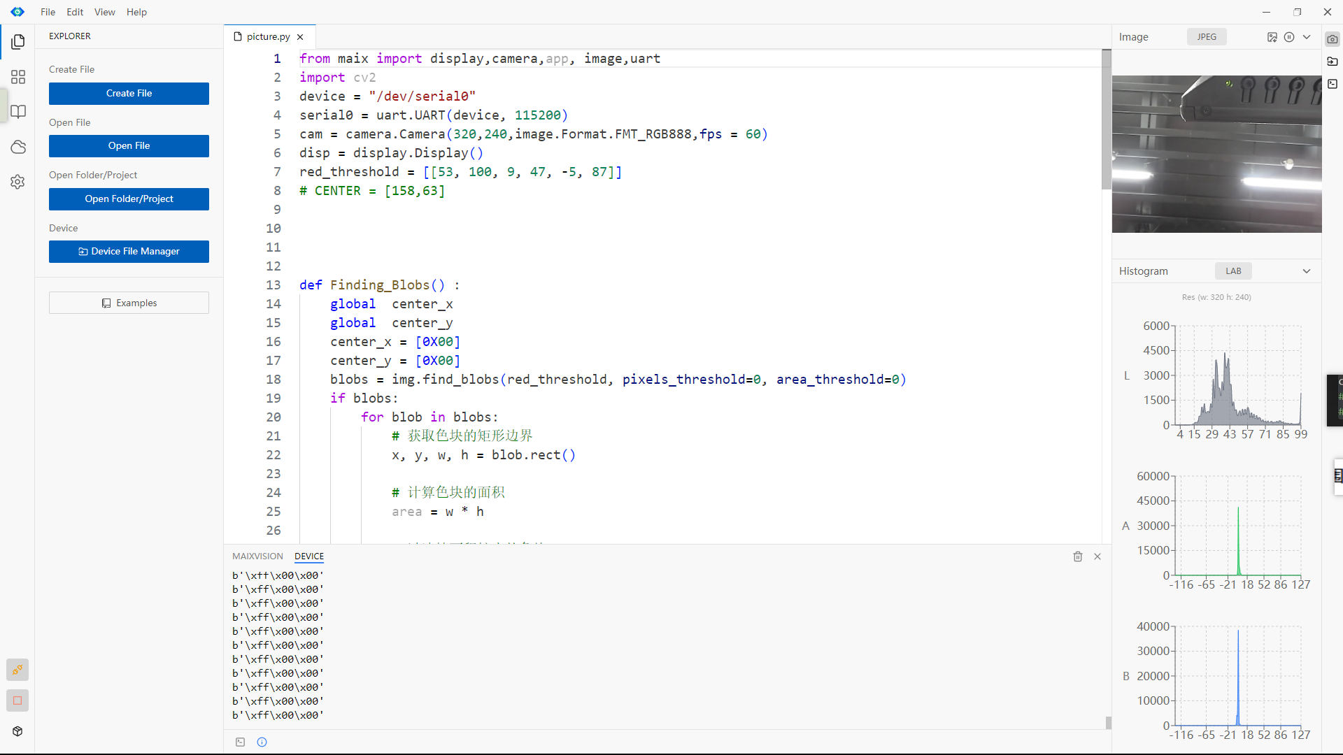Click line 7 red_threshold code
1343x755 pixels.
pos(460,172)
